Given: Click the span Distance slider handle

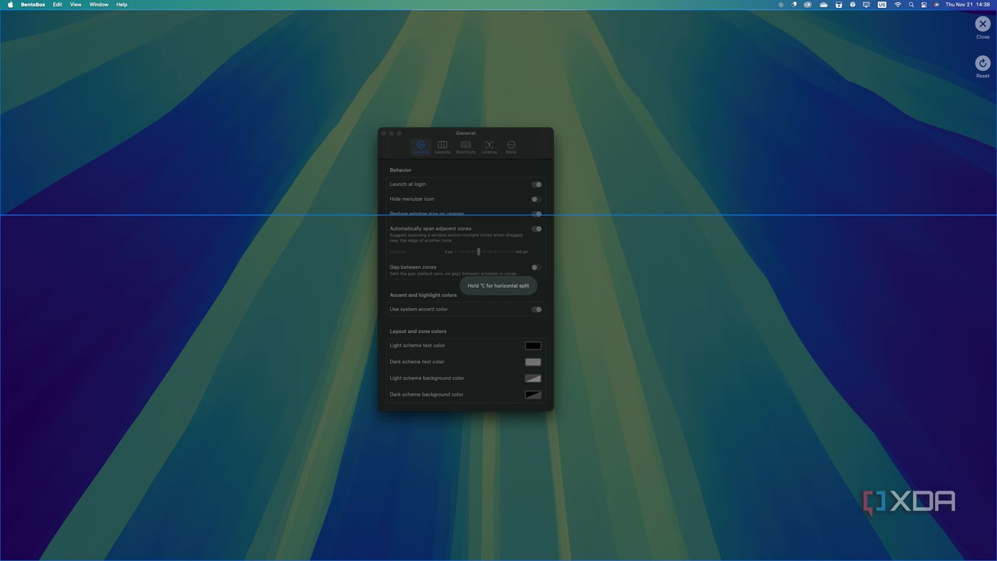Looking at the screenshot, I should (479, 252).
